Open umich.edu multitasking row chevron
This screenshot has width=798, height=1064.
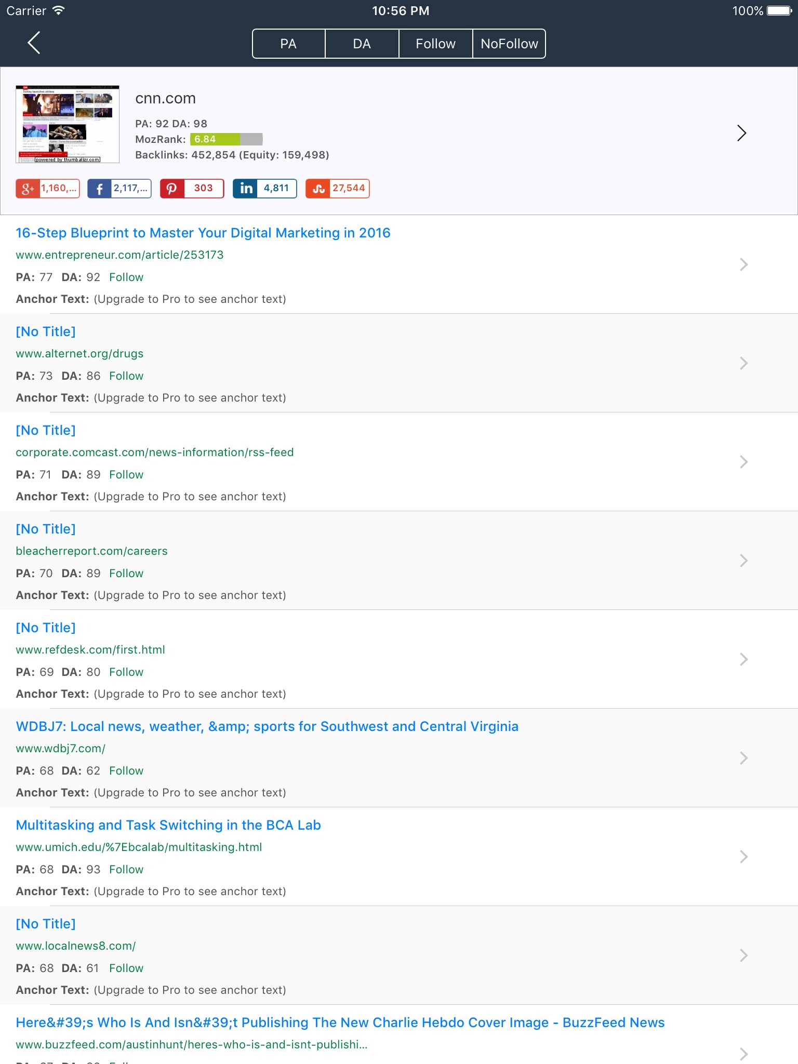coord(744,857)
